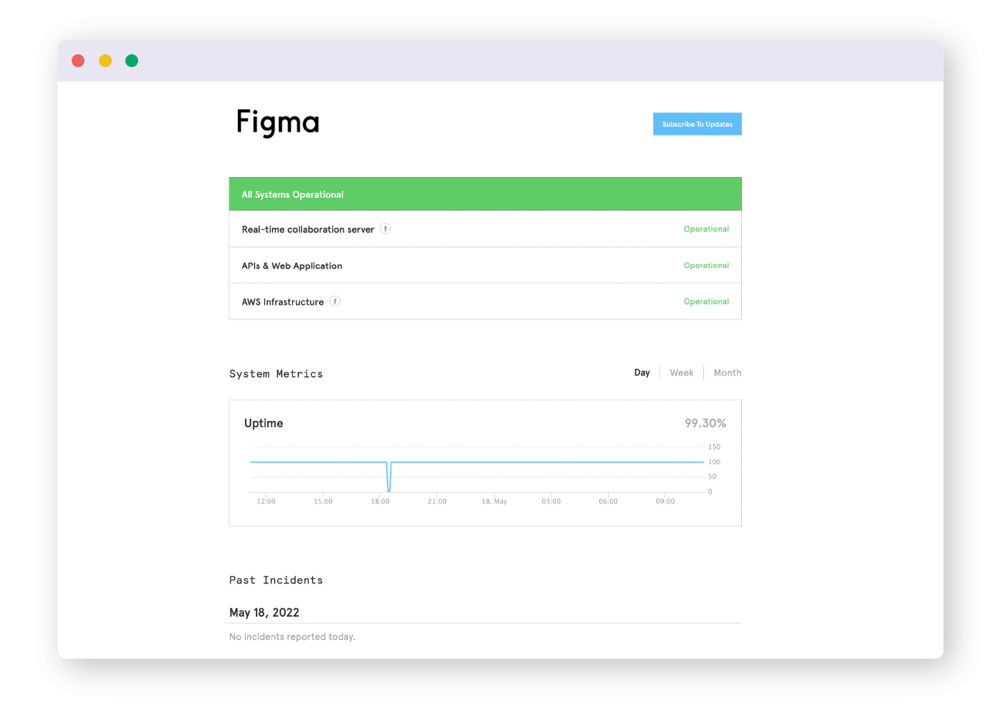The width and height of the screenshot is (1003, 709).
Task: Switch metrics to Month view
Action: [x=727, y=373]
